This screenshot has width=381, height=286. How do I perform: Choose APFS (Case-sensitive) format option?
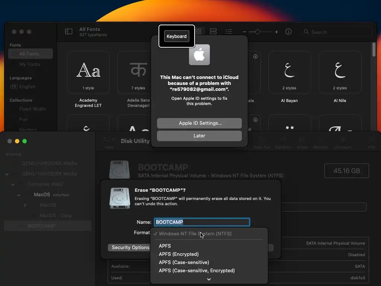tap(209, 263)
